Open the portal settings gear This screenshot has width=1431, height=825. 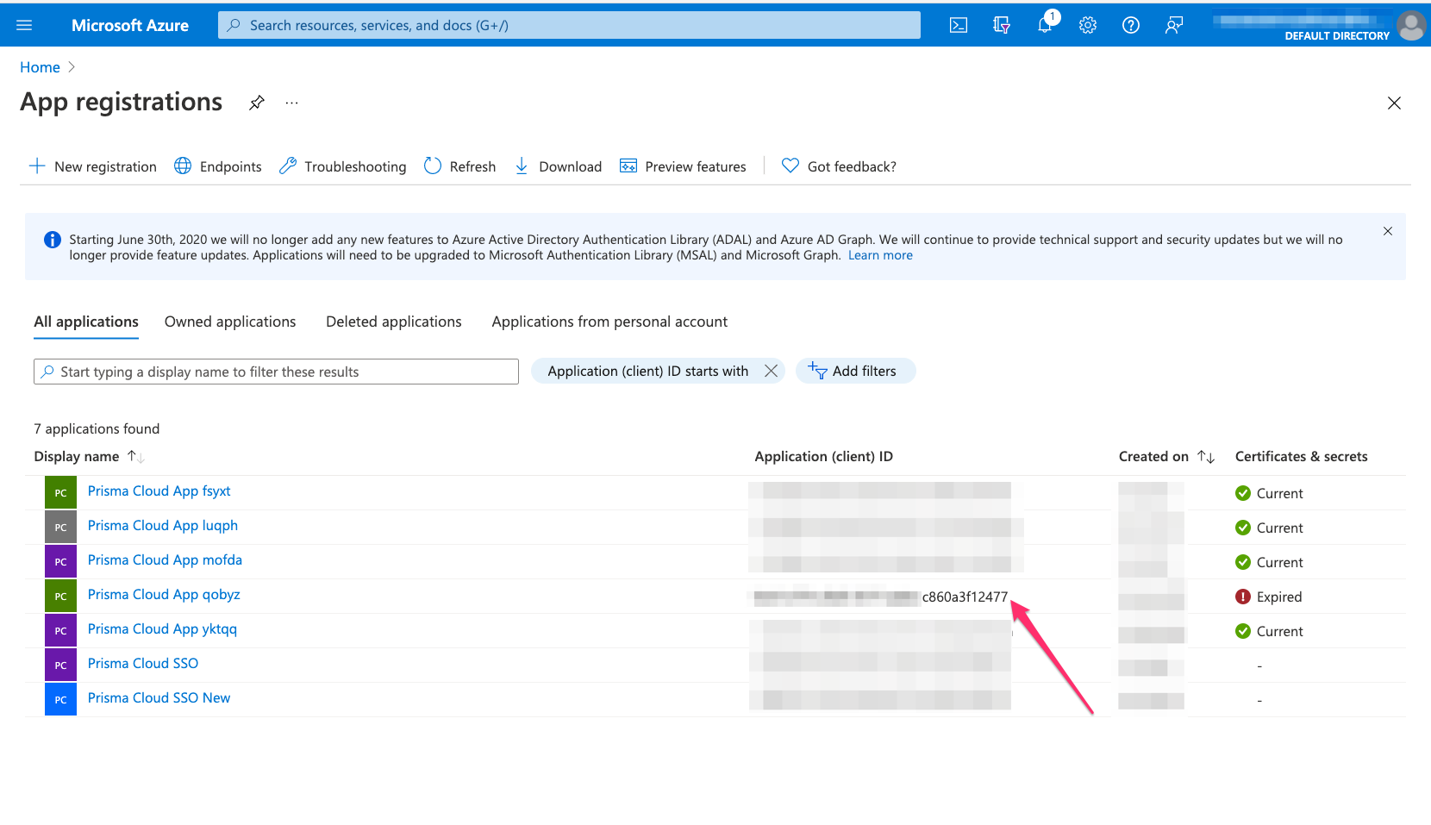tap(1088, 25)
